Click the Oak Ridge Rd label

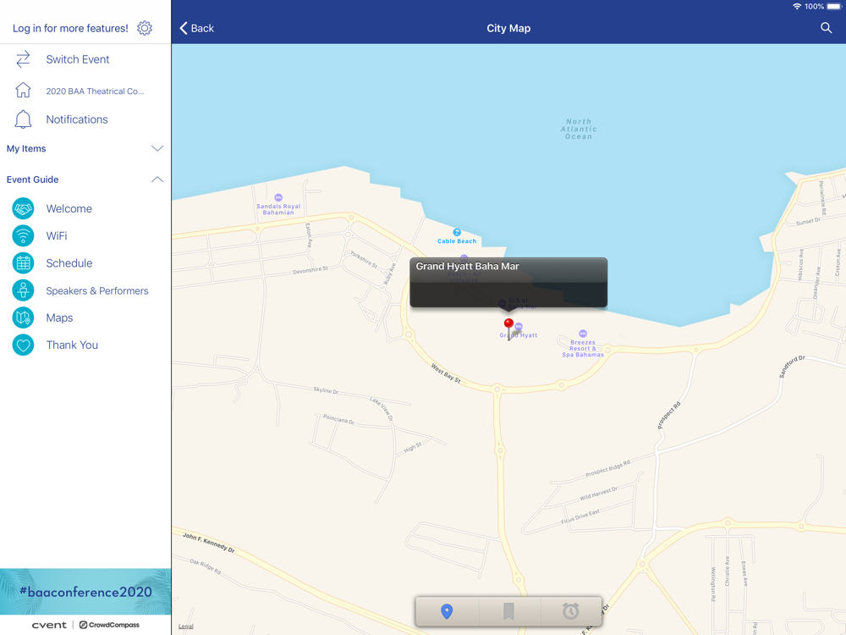[206, 566]
